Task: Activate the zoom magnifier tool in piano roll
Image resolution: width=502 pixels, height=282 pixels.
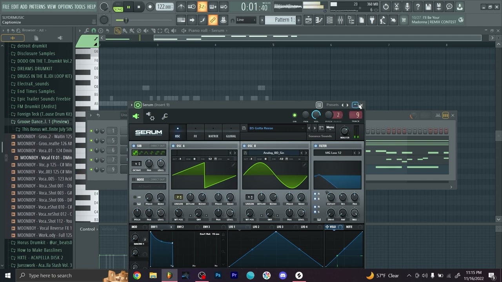Action: (167, 31)
